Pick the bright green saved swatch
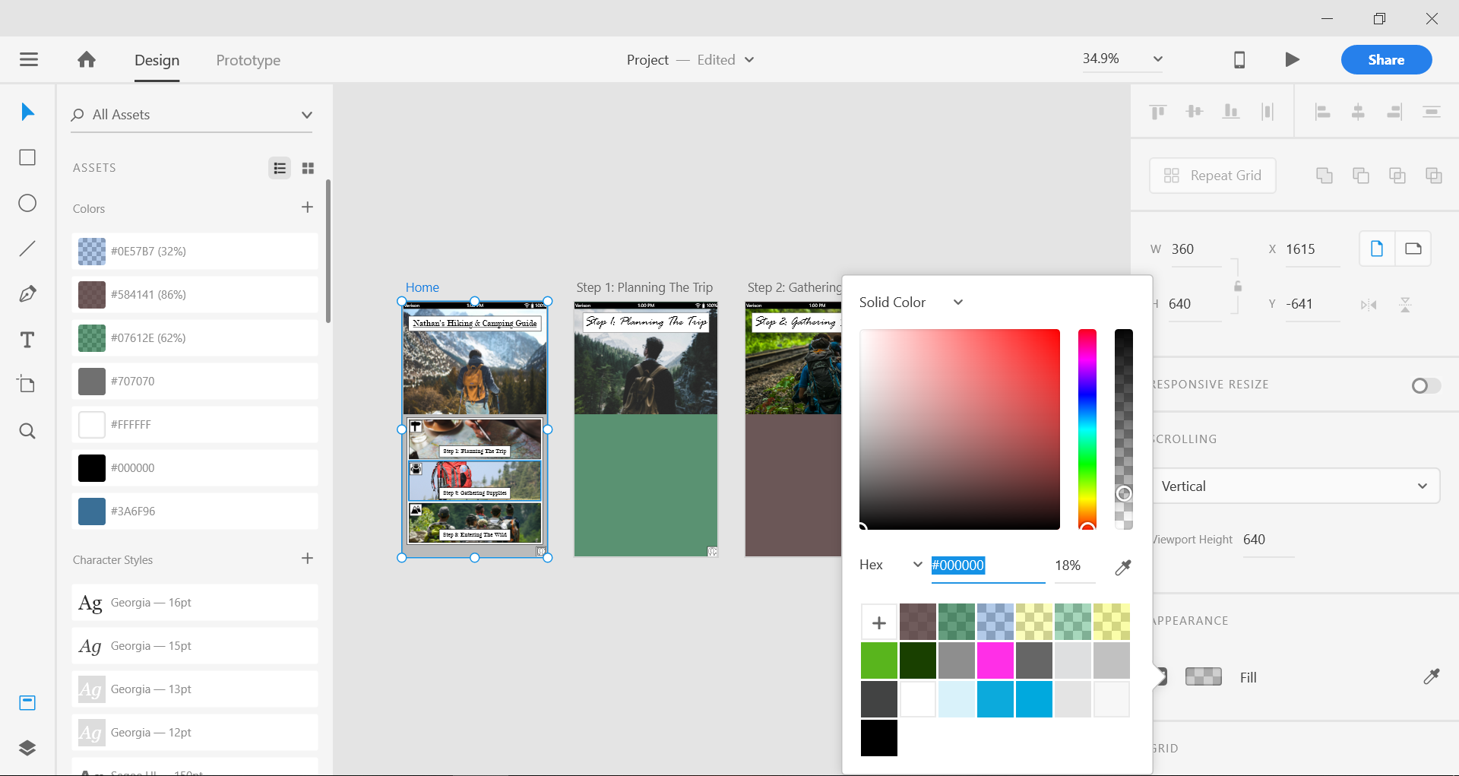Viewport: 1459px width, 776px height. click(x=879, y=660)
